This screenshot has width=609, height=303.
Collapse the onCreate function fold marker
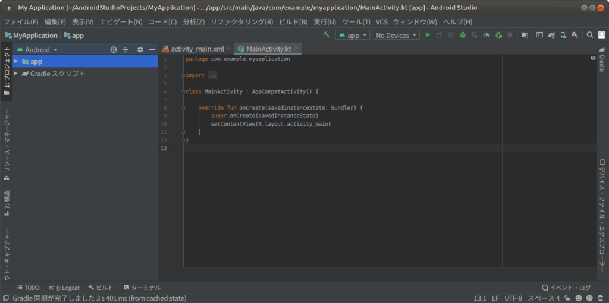coord(183,108)
